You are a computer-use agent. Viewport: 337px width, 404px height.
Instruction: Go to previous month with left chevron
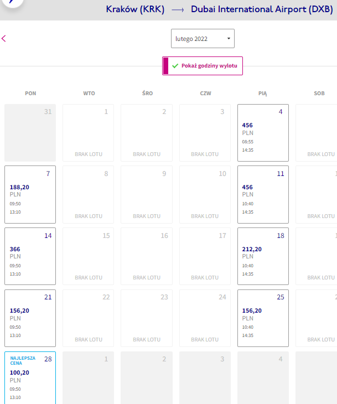[4, 39]
